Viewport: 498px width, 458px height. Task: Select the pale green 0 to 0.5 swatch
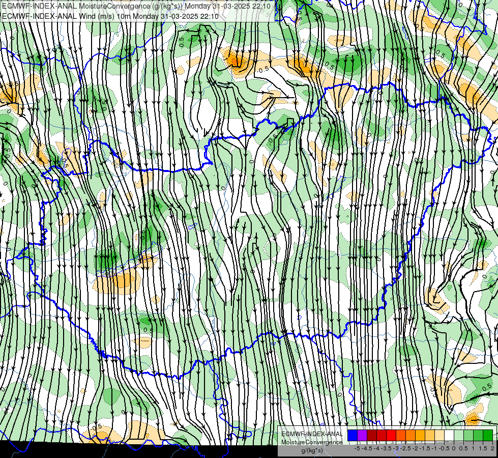[459, 435]
